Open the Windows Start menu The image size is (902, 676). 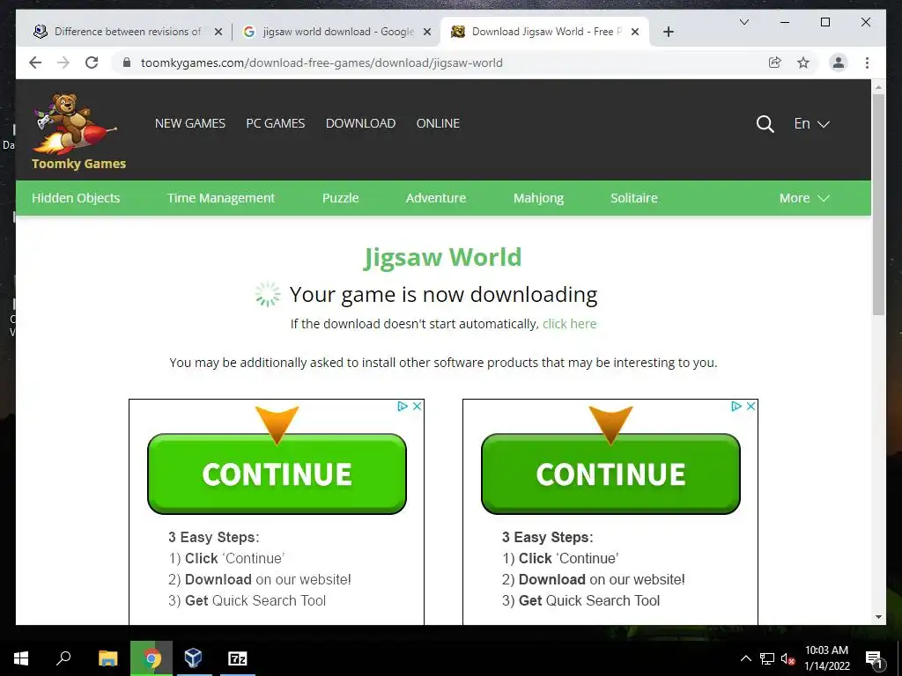pos(21,658)
